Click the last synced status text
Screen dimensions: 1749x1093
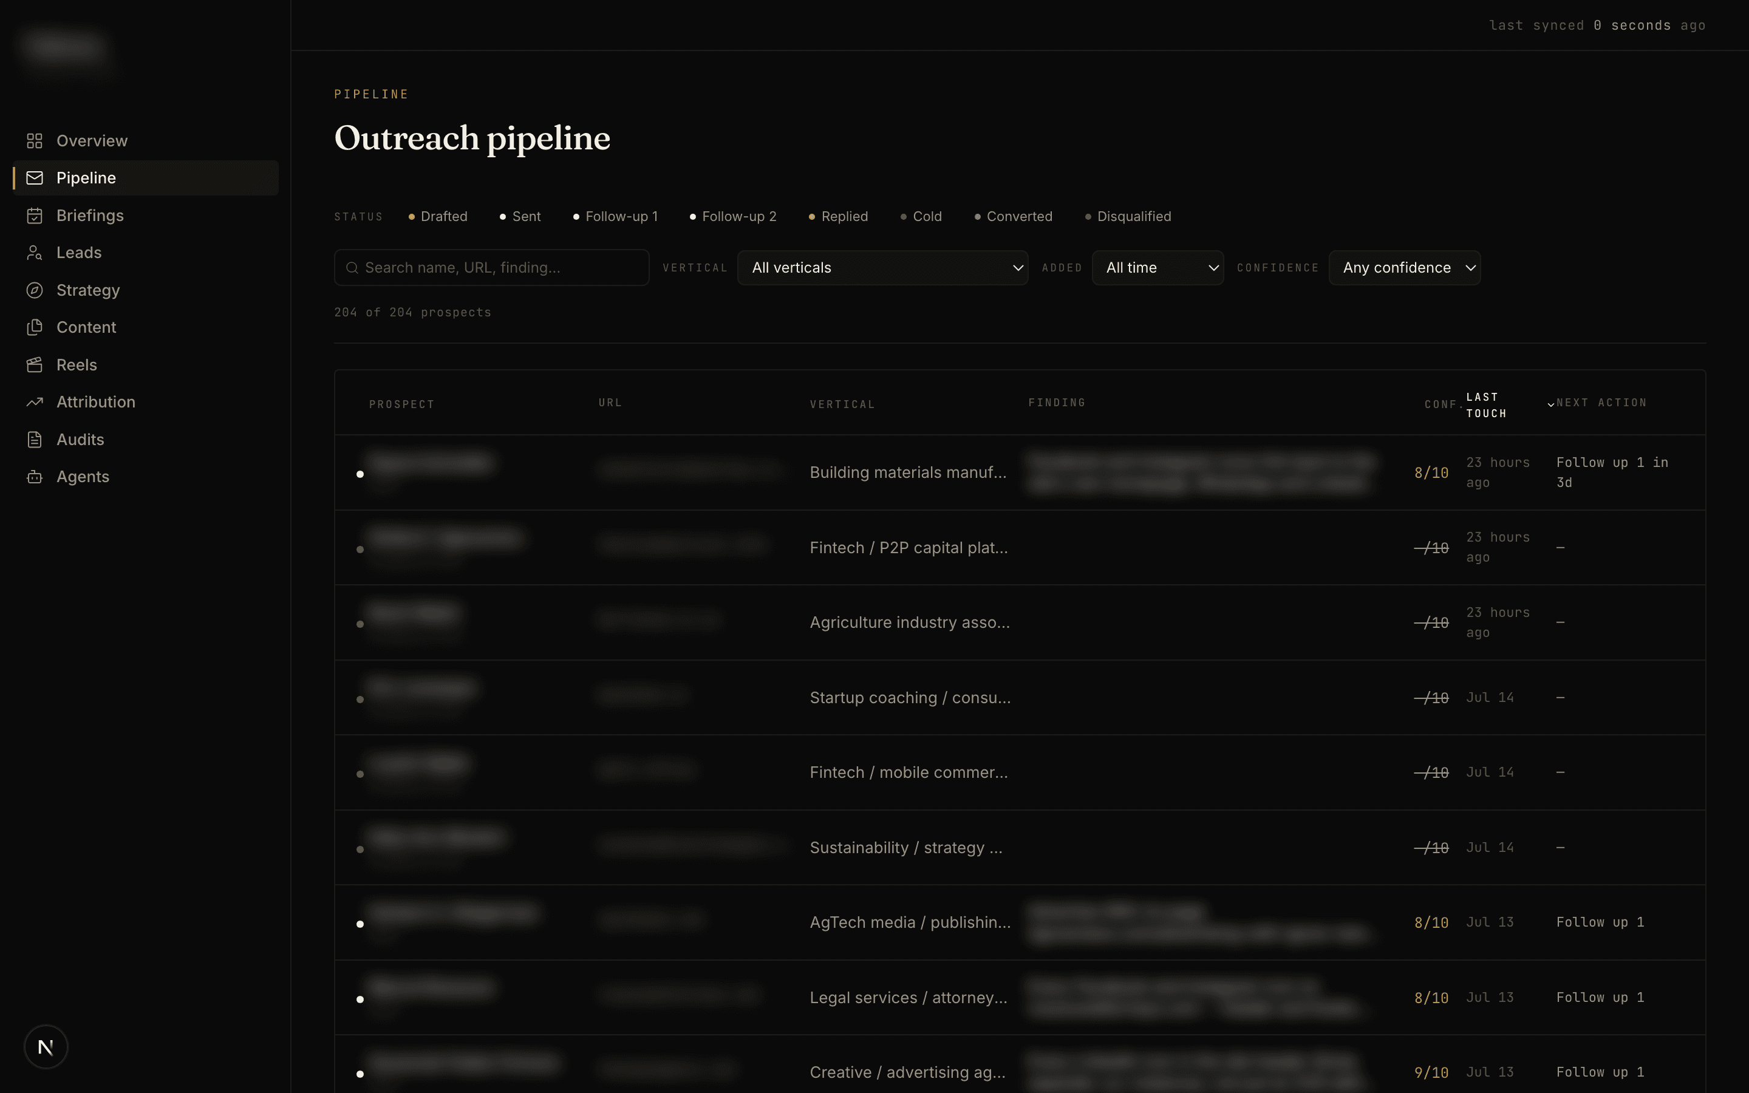1597,26
